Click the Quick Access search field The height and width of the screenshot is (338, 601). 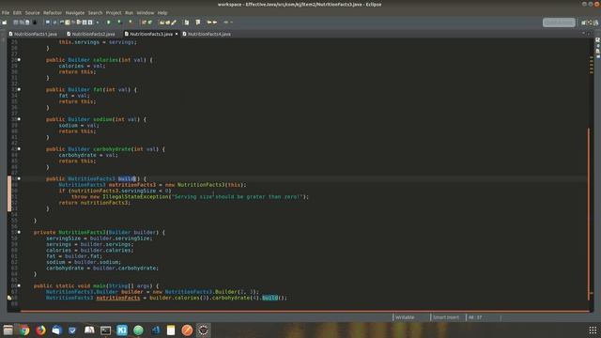click(559, 23)
